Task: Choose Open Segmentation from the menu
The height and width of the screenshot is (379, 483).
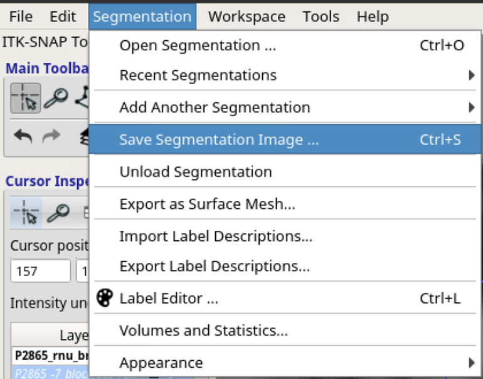Action: (198, 45)
